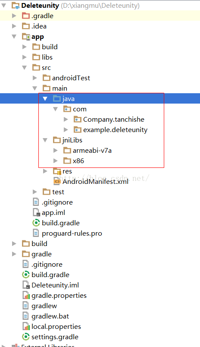Click the red .gradle folder icon
Screen dimensions: 200x347
coord(26,16)
